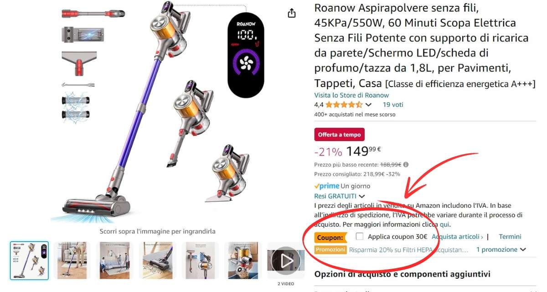
Task: Play the product video thumbnail
Action: point(286,261)
